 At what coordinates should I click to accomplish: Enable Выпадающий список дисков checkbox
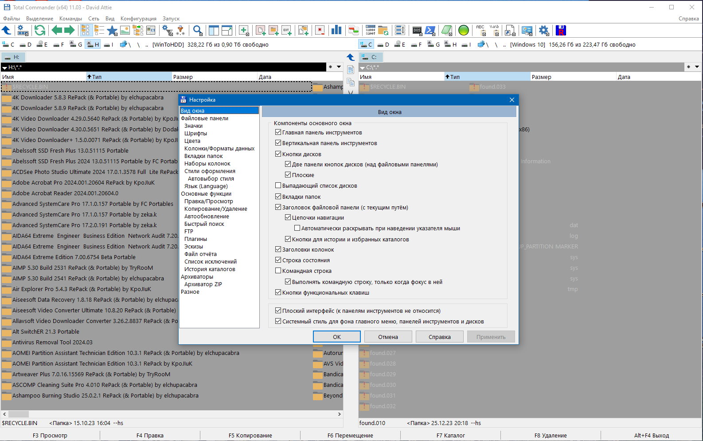point(278,185)
